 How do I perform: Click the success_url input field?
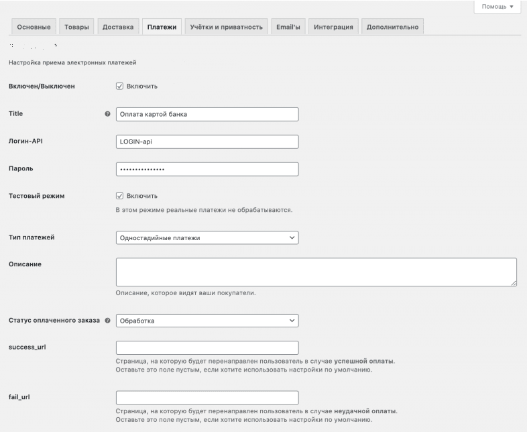(207, 348)
